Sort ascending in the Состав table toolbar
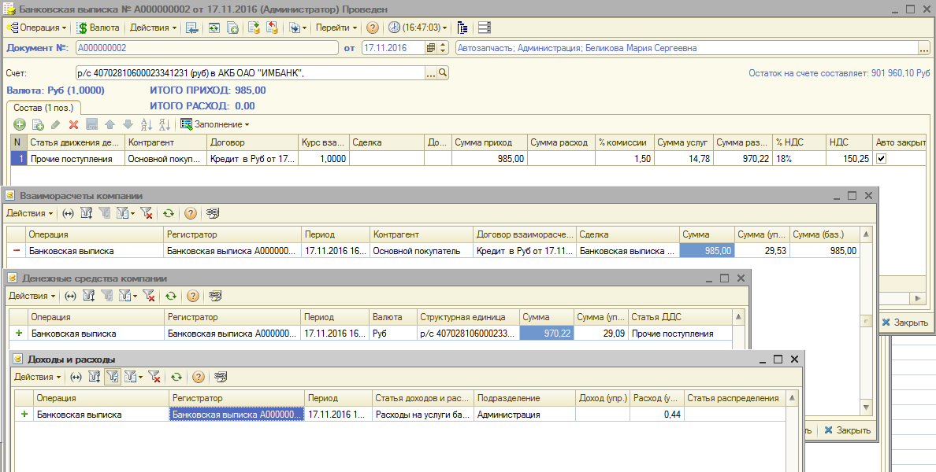Viewport: 936px width, 472px height. click(x=147, y=124)
